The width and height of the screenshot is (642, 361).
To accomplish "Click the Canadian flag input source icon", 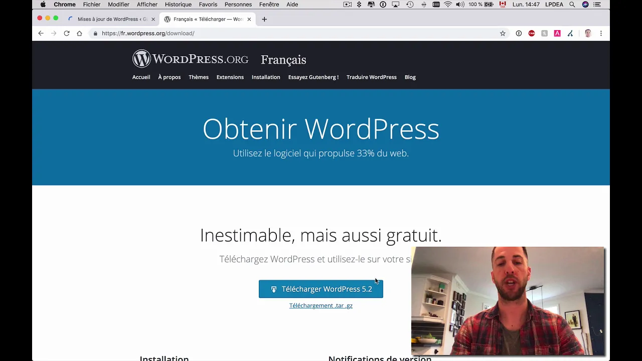I will (x=503, y=5).
